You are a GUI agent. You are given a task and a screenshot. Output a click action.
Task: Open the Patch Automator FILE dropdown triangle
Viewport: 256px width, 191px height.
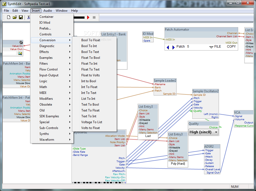(211, 47)
